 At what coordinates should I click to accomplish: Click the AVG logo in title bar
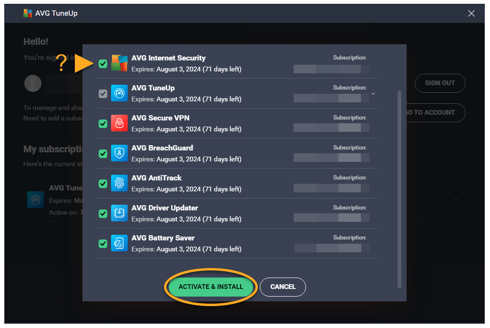tap(28, 13)
